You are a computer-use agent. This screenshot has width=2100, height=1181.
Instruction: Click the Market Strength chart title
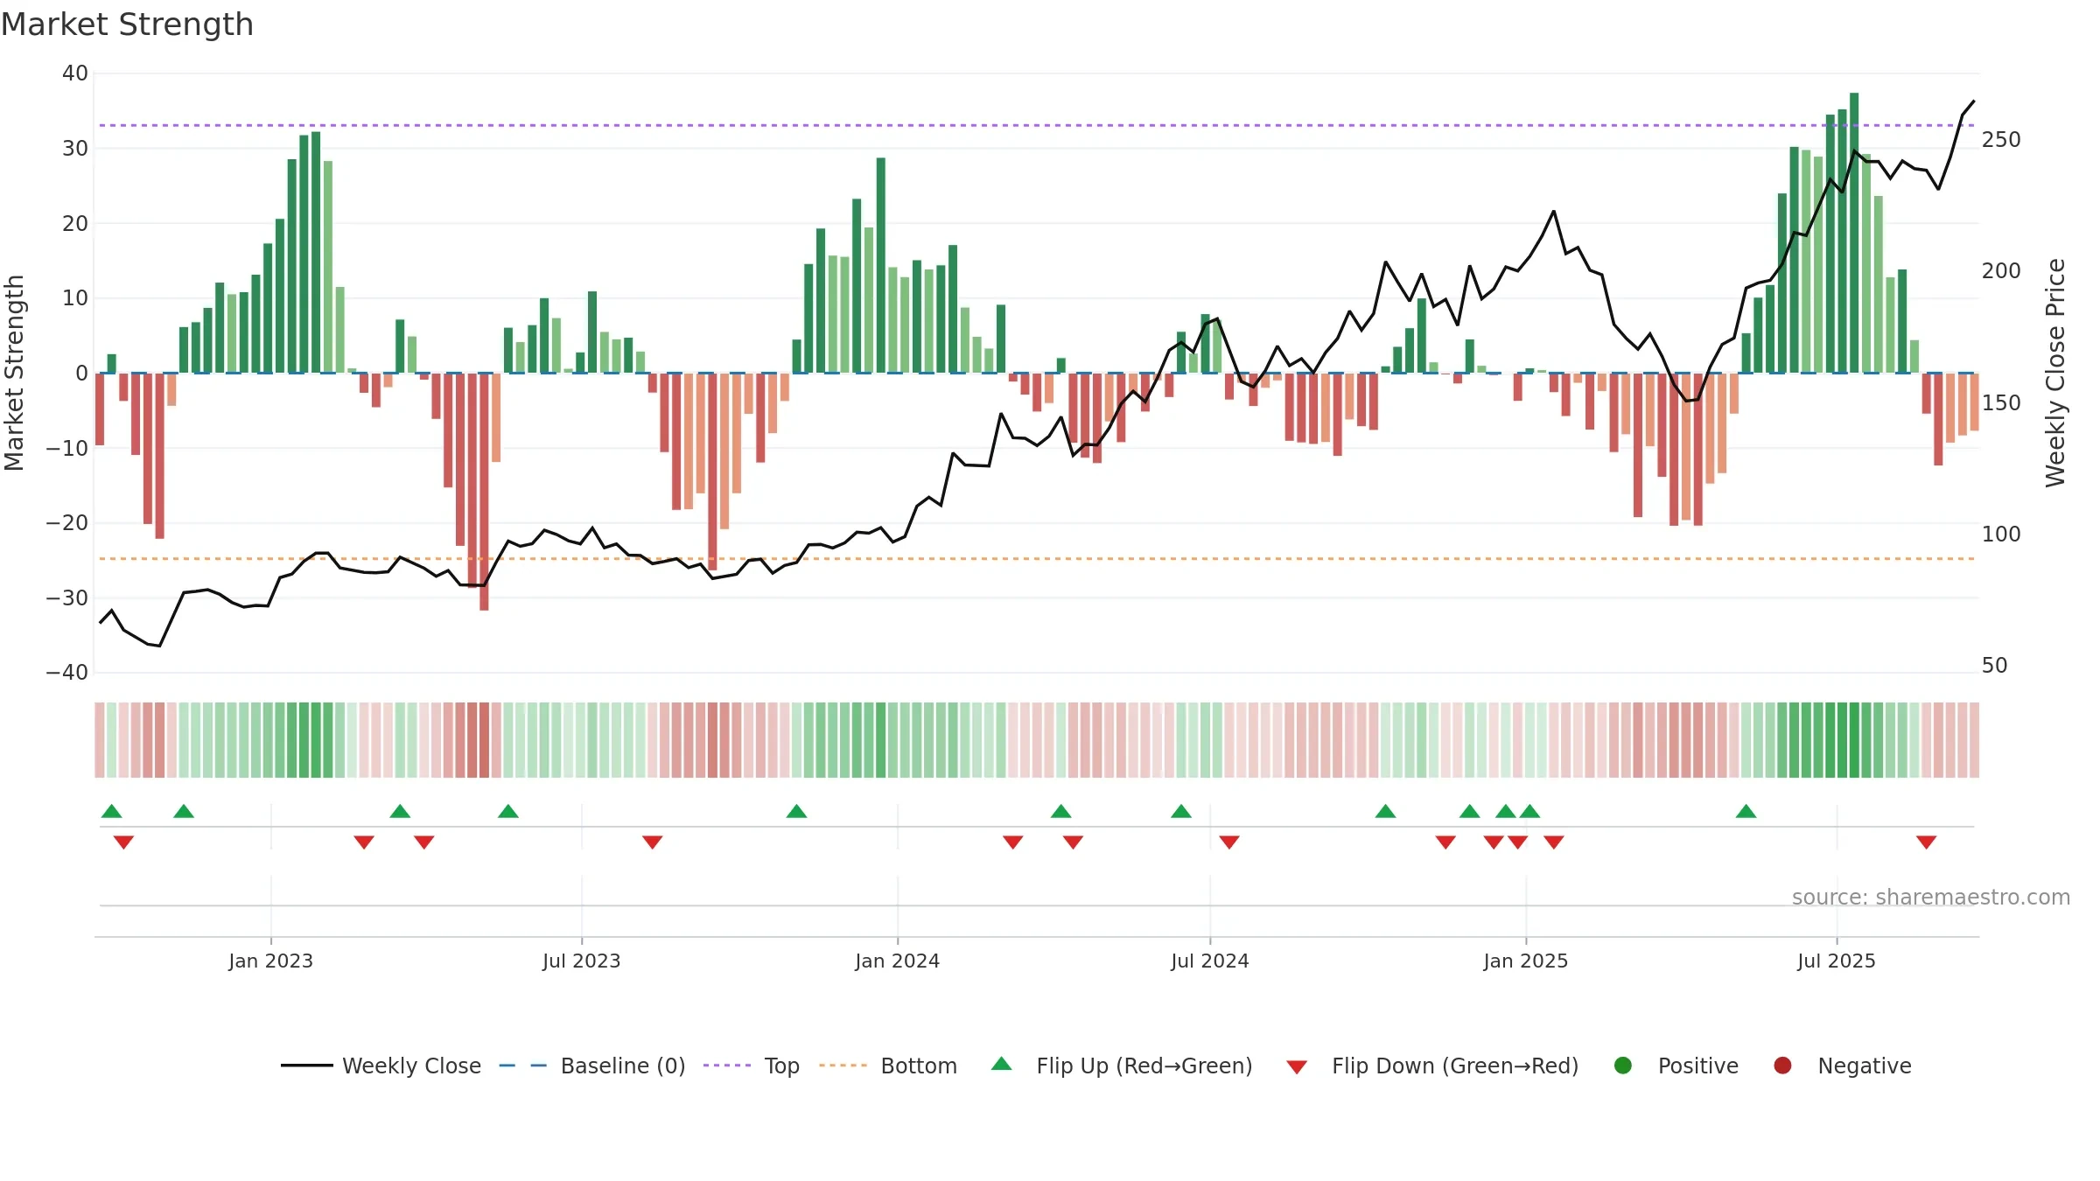coord(127,24)
